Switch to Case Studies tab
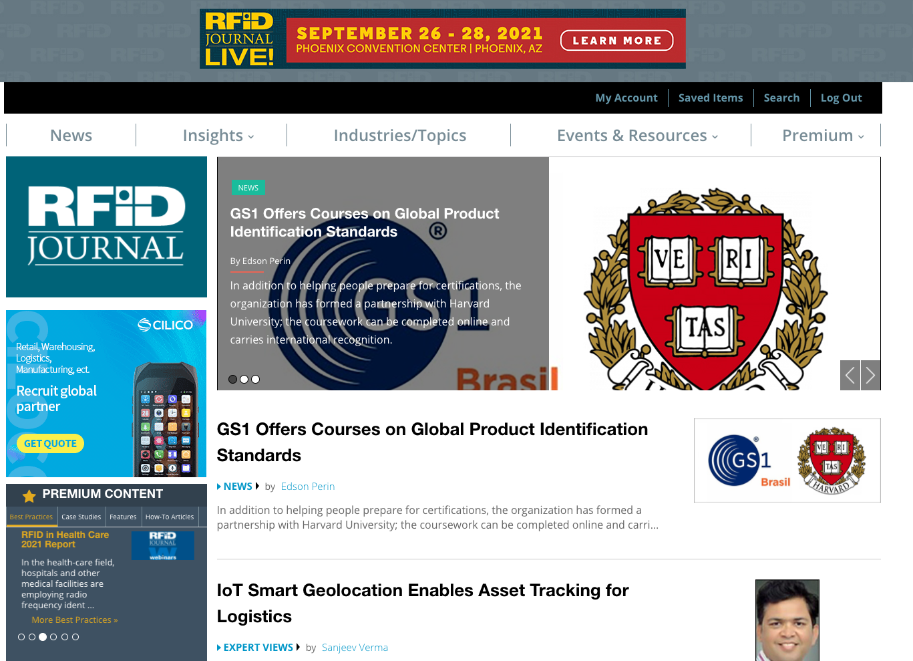This screenshot has height=661, width=913. [x=81, y=517]
